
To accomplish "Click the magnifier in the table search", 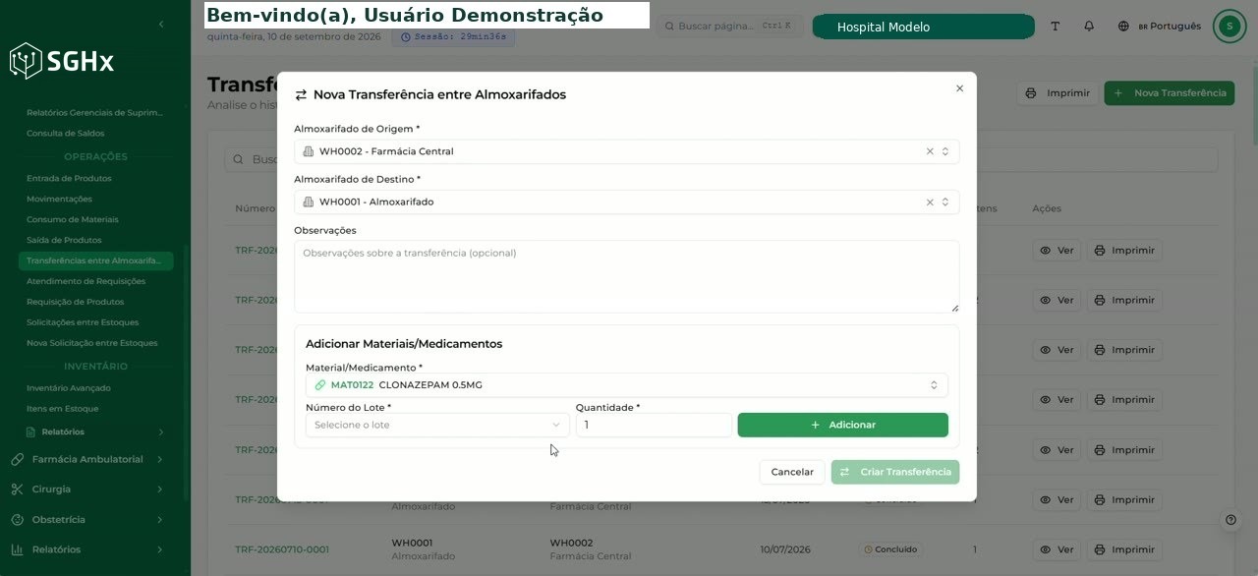I will (x=239, y=159).
